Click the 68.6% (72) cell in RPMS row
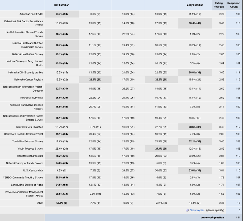 click(x=62, y=194)
